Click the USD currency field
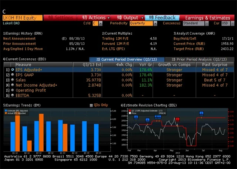This screenshot has height=169, width=237. click(x=226, y=23)
